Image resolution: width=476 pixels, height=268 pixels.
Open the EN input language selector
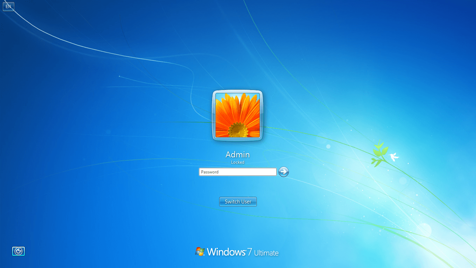8,6
